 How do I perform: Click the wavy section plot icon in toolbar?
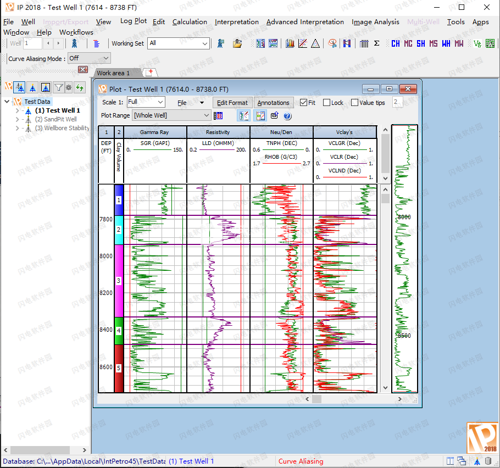pyautogui.click(x=273, y=43)
